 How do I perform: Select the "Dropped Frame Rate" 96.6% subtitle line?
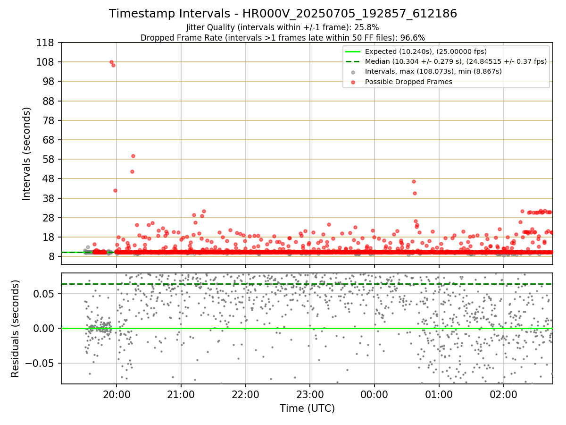(x=283, y=38)
